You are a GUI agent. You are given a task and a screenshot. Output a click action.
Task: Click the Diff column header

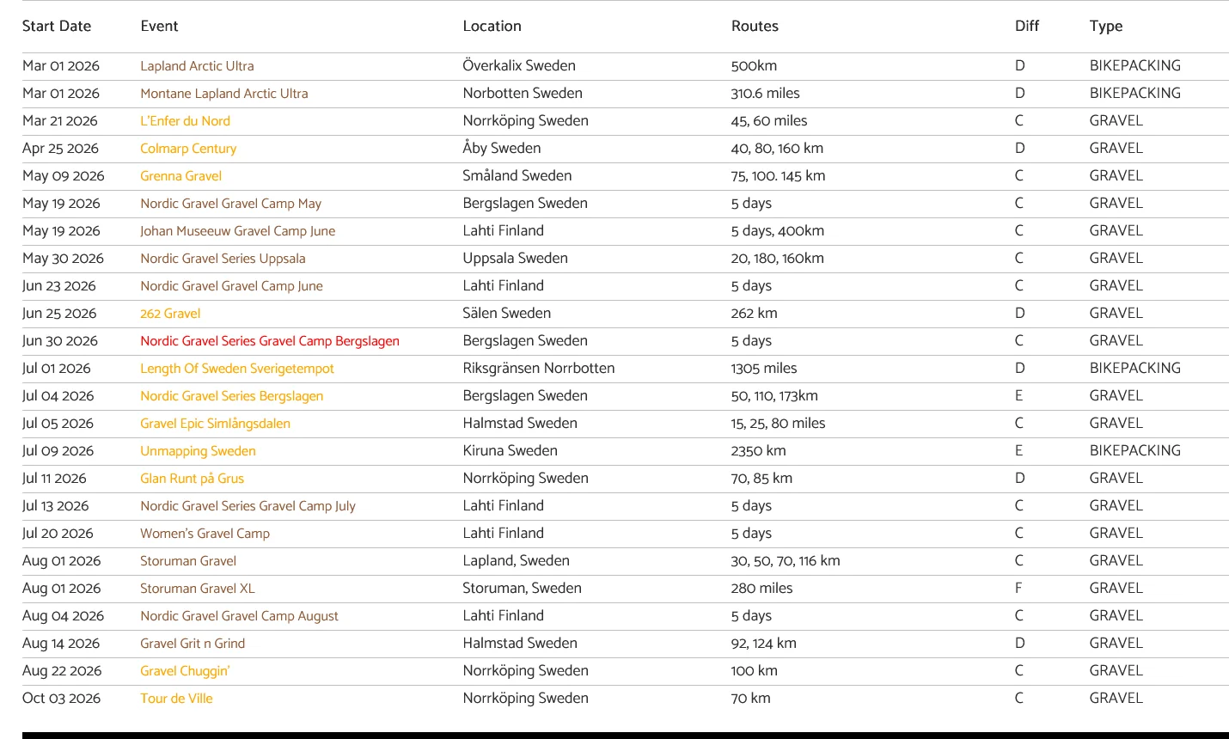pos(1027,27)
